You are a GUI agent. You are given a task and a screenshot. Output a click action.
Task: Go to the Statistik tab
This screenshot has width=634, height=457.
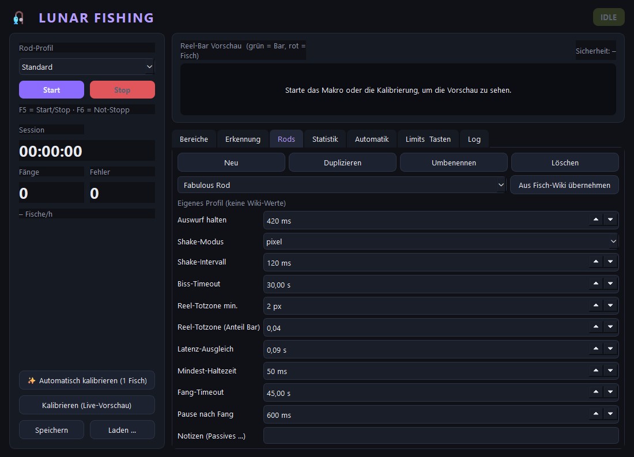(x=325, y=139)
